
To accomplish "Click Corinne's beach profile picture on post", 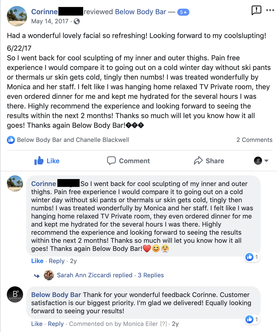I will point(17,16).
